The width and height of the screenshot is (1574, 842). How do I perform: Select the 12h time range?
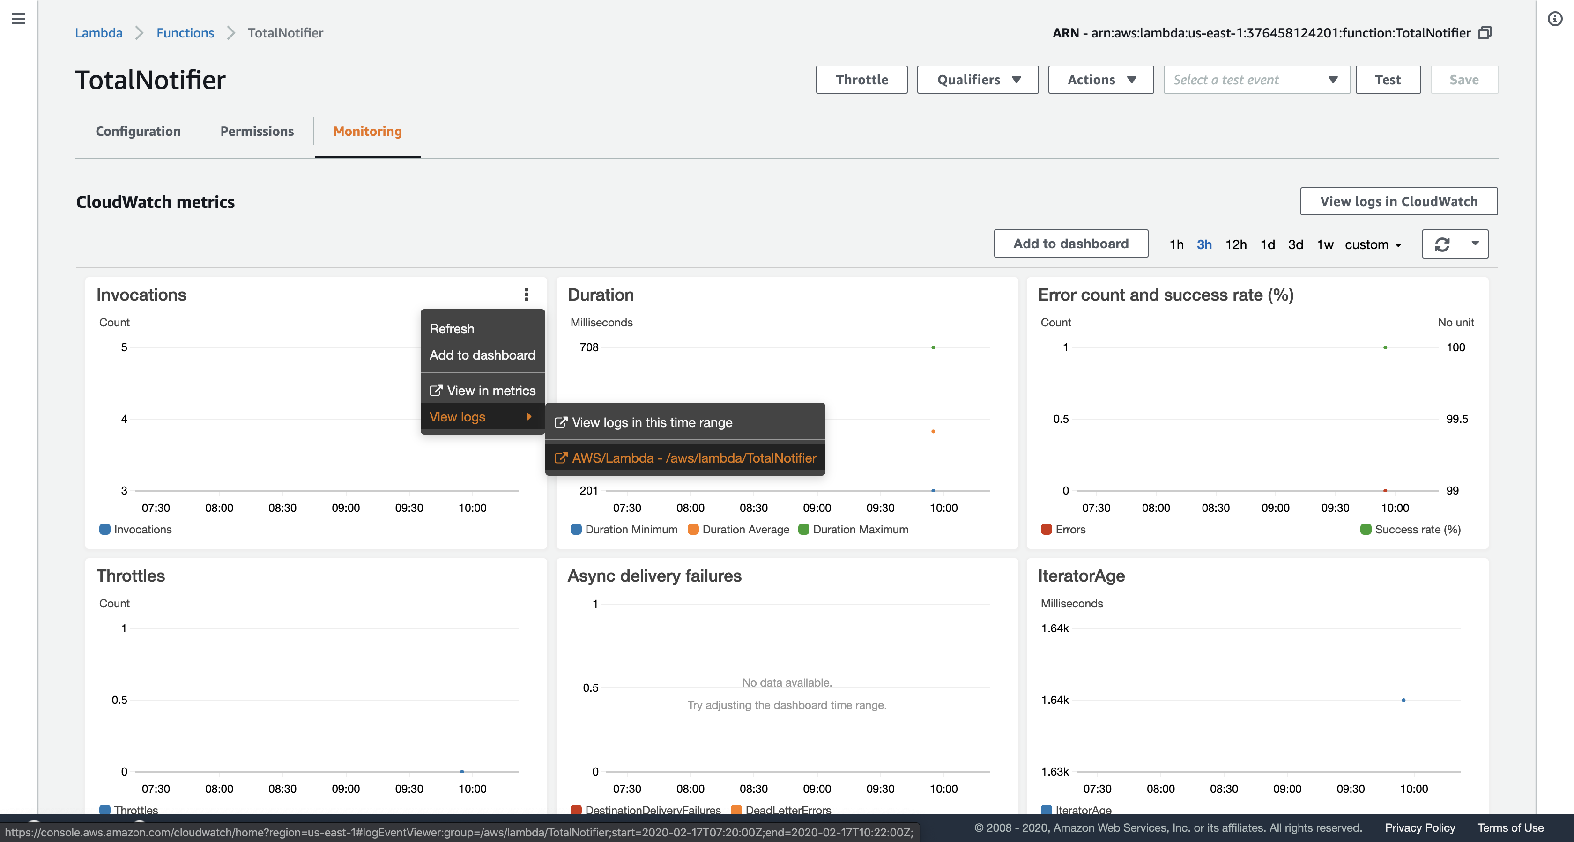coord(1235,245)
